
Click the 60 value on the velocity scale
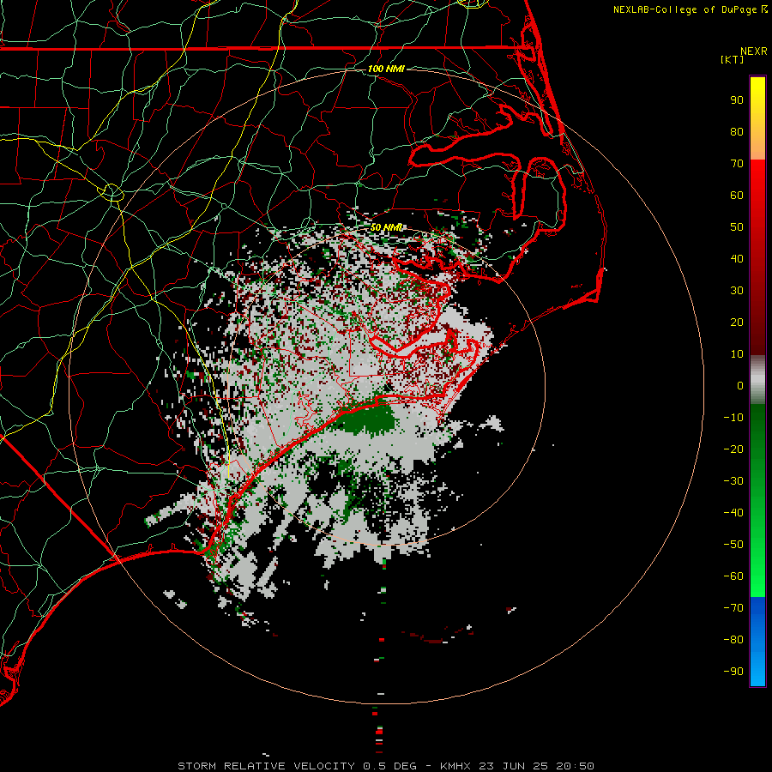(737, 196)
